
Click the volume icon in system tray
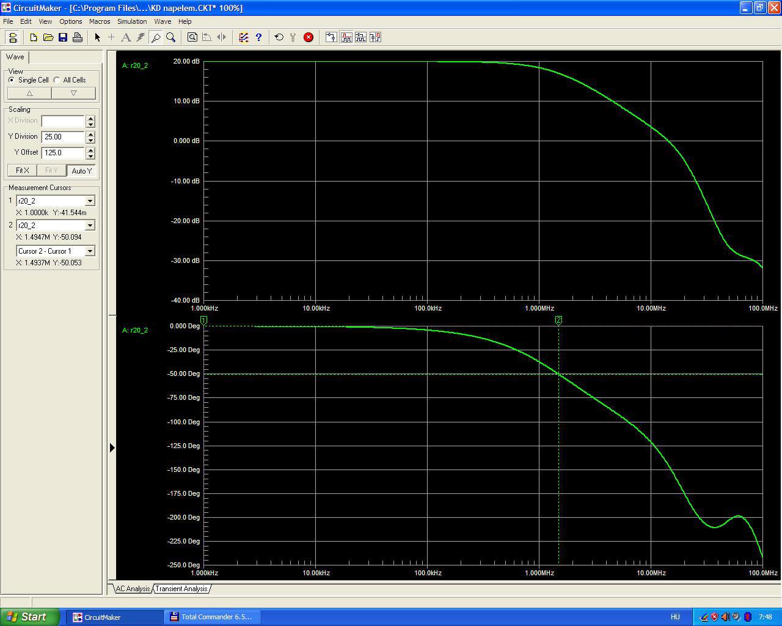[725, 617]
